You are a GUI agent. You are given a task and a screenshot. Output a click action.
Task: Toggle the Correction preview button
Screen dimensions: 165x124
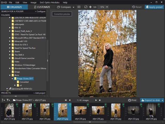pos(62,14)
